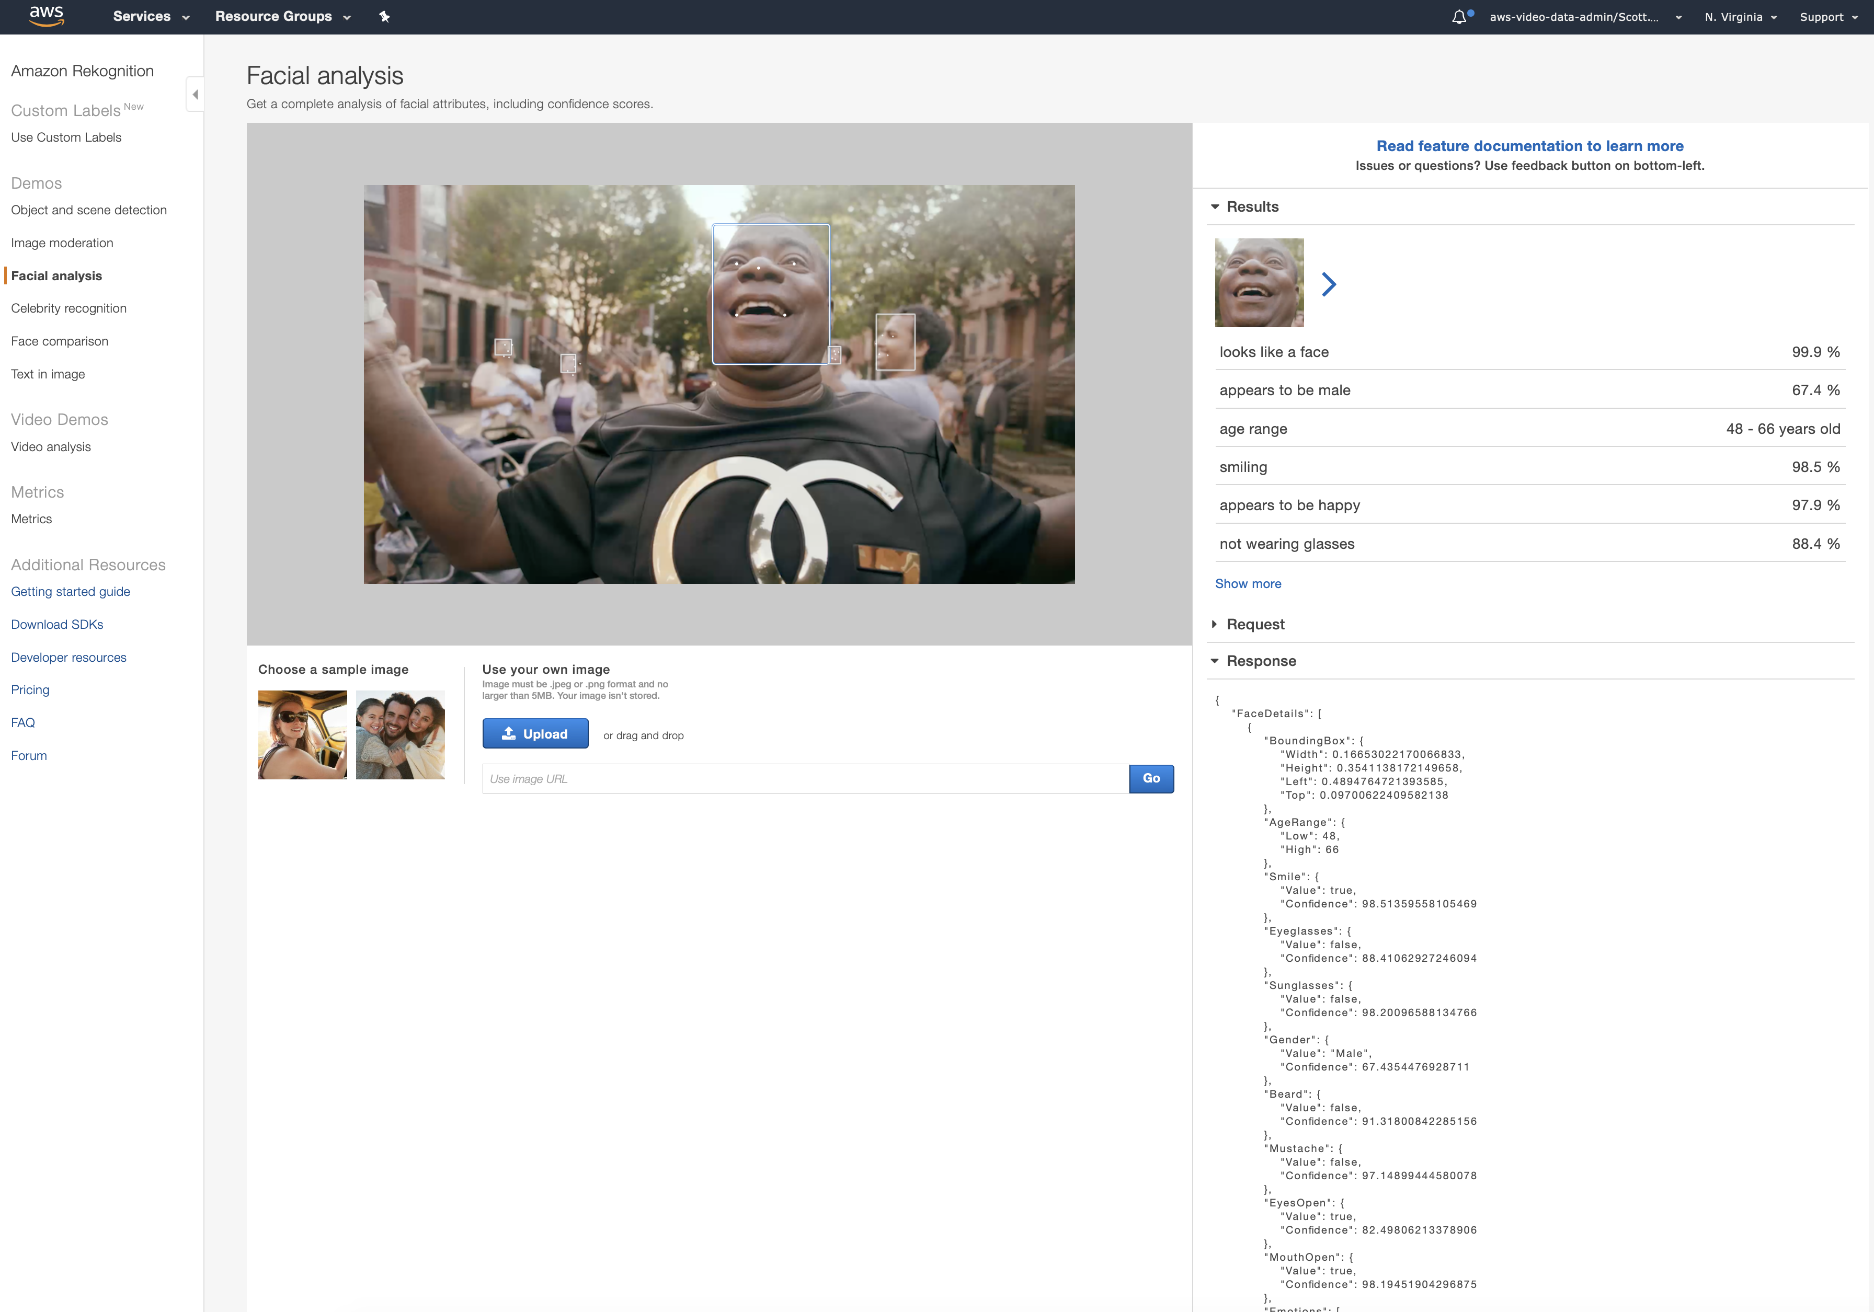The height and width of the screenshot is (1312, 1874).
Task: Collapse the left sidebar with arrow
Action: coord(195,95)
